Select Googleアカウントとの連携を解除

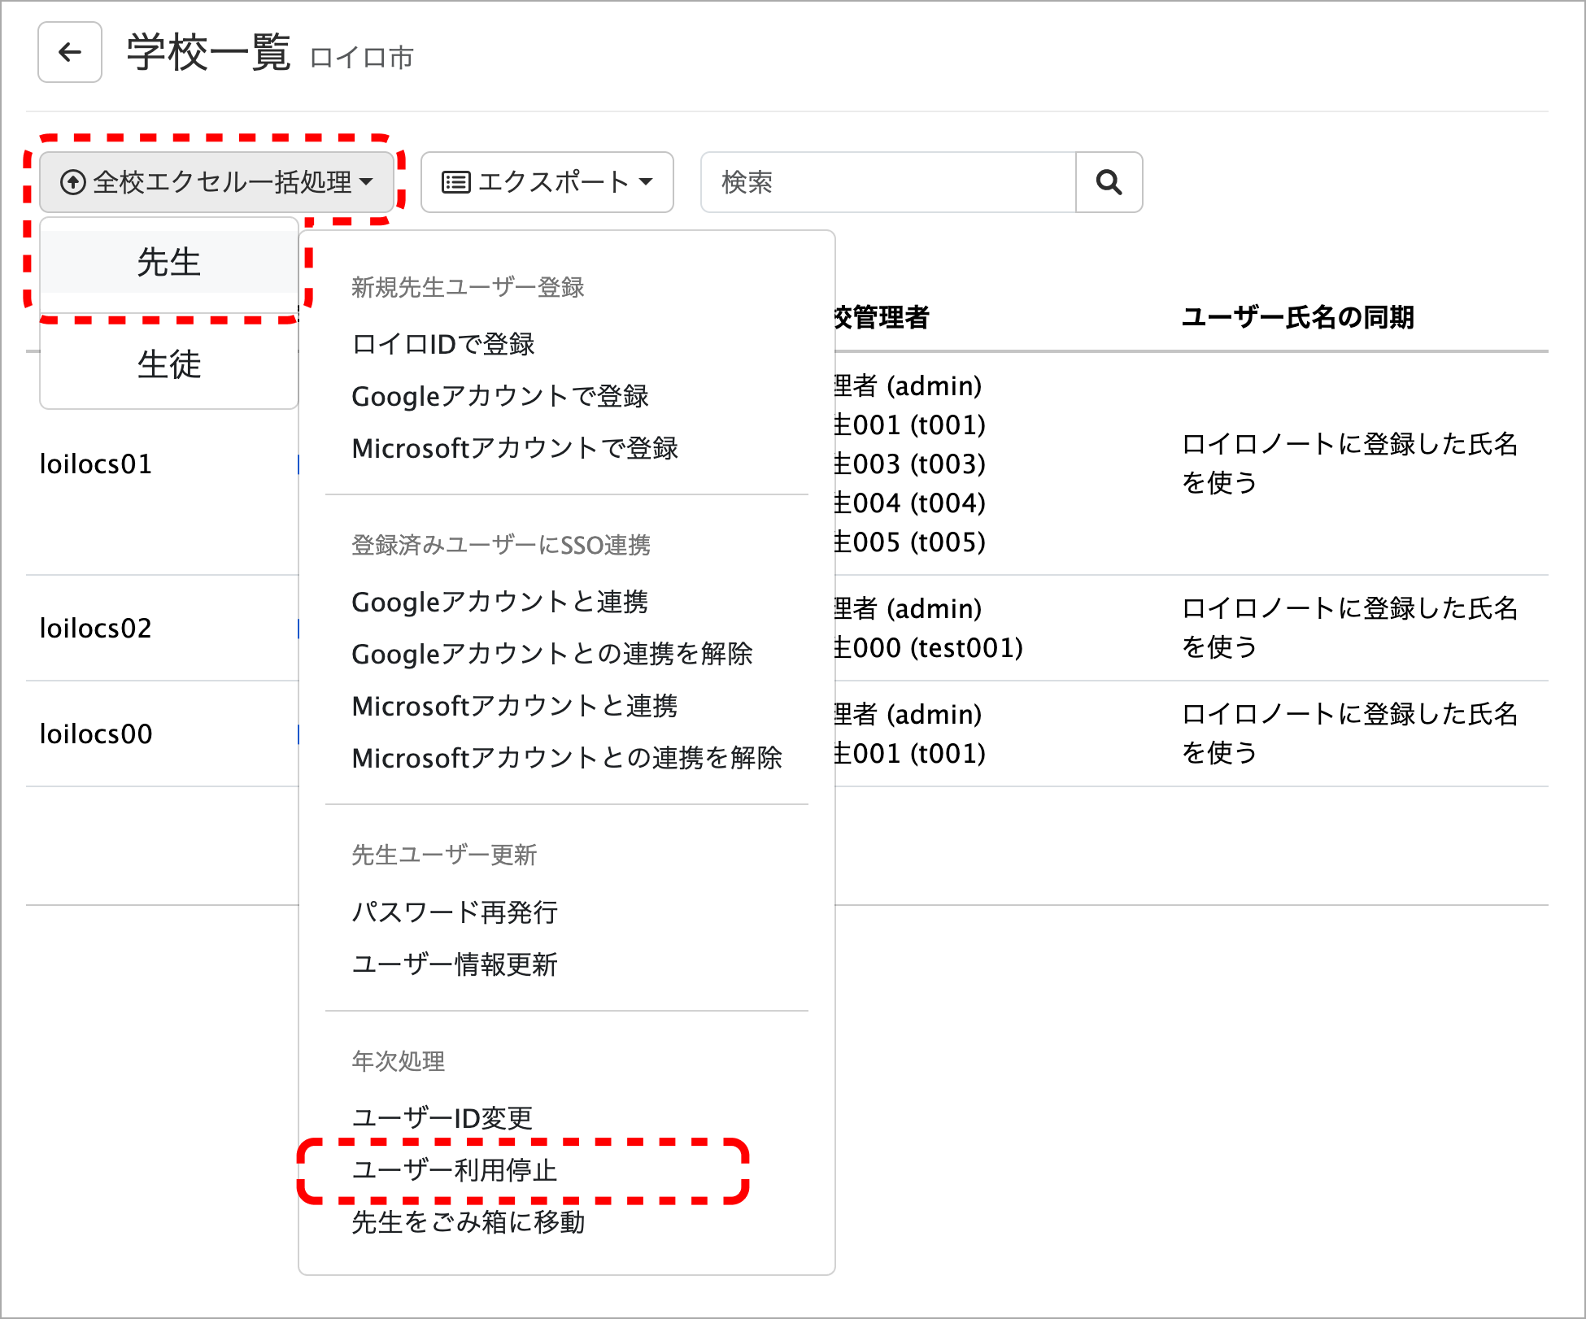tap(551, 654)
